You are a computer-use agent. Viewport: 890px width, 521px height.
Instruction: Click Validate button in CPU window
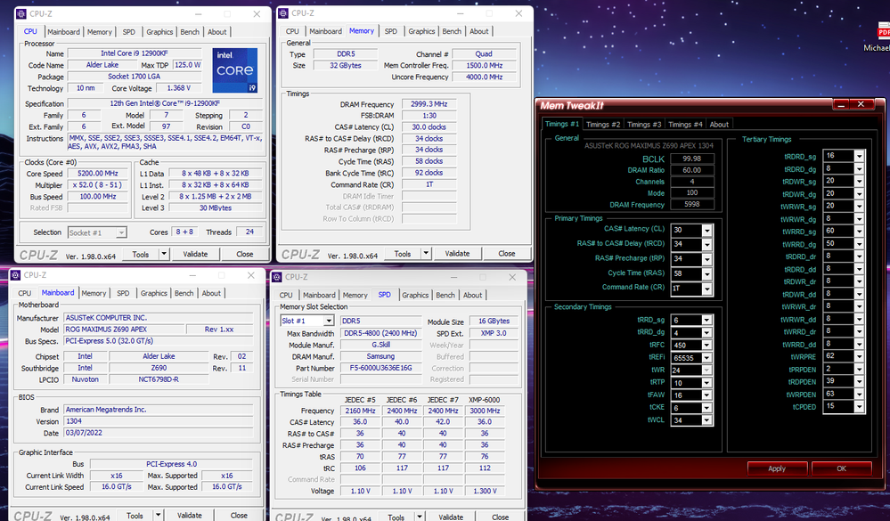(195, 254)
